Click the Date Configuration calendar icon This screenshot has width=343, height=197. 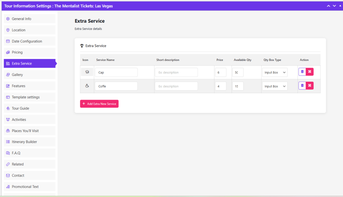tap(8, 41)
